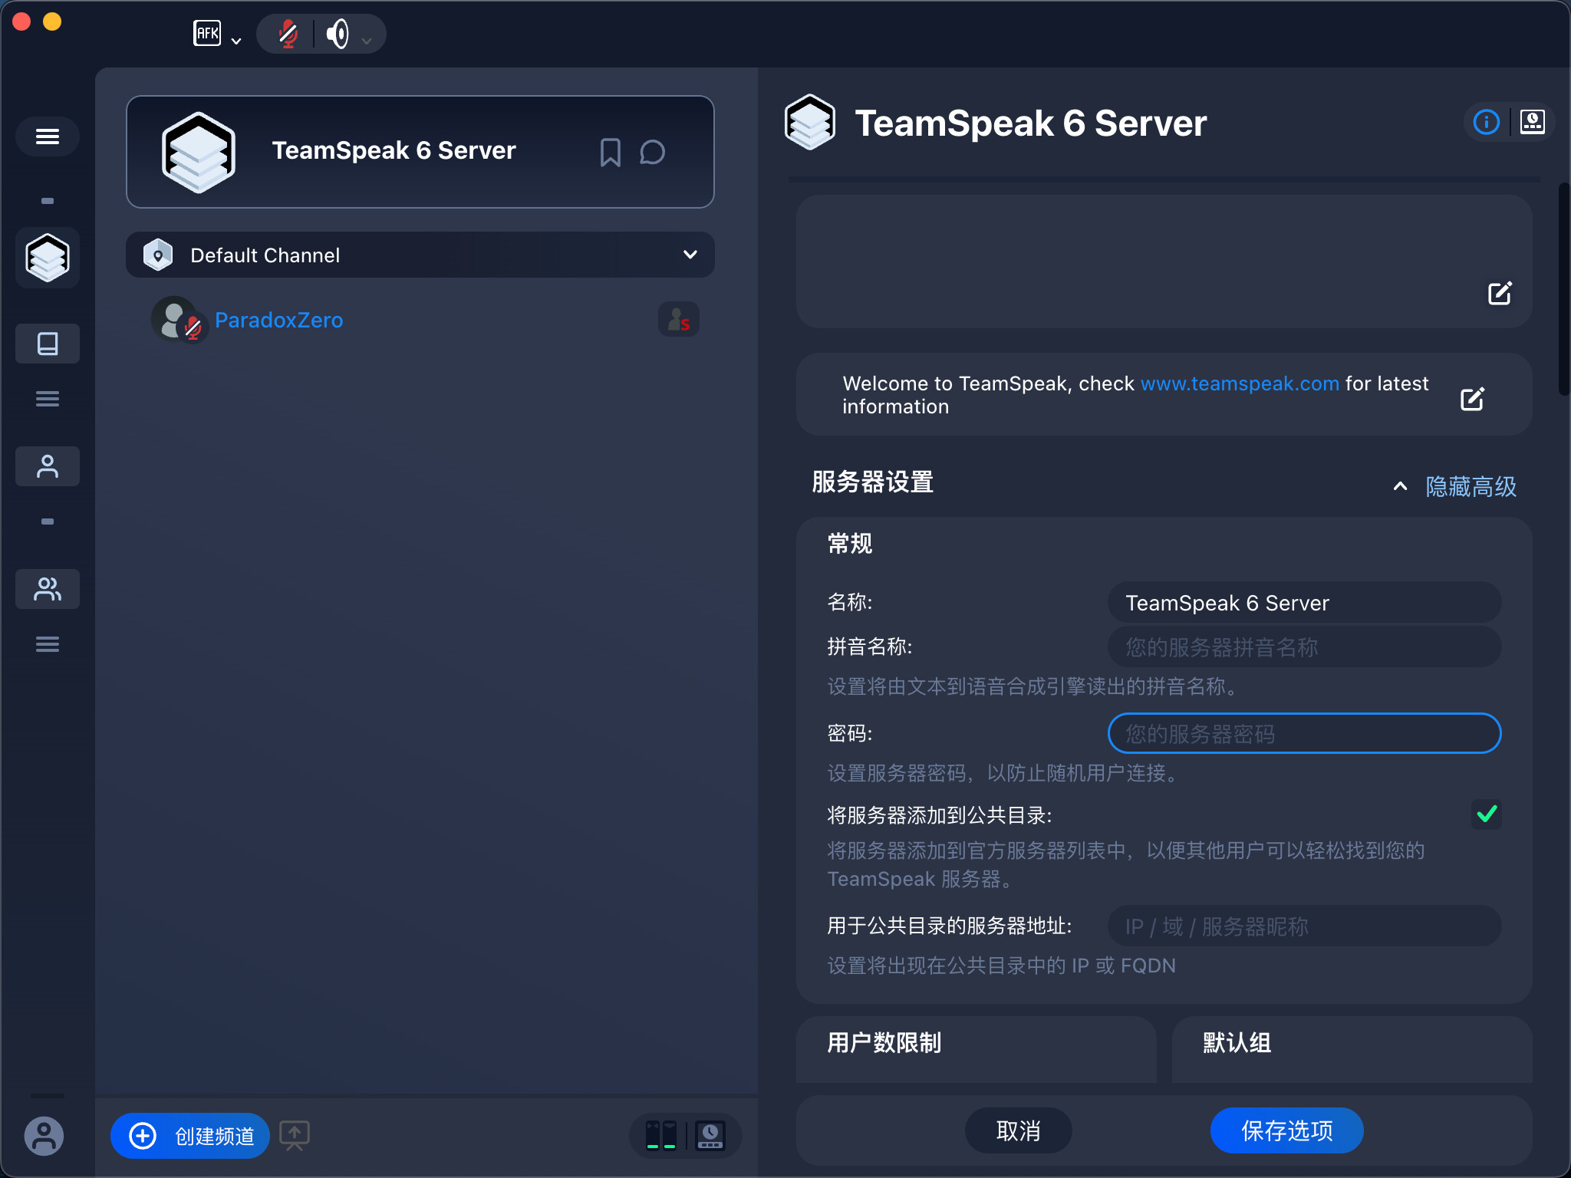Select user ParadoxZero
The image size is (1571, 1178).
pyautogui.click(x=278, y=320)
